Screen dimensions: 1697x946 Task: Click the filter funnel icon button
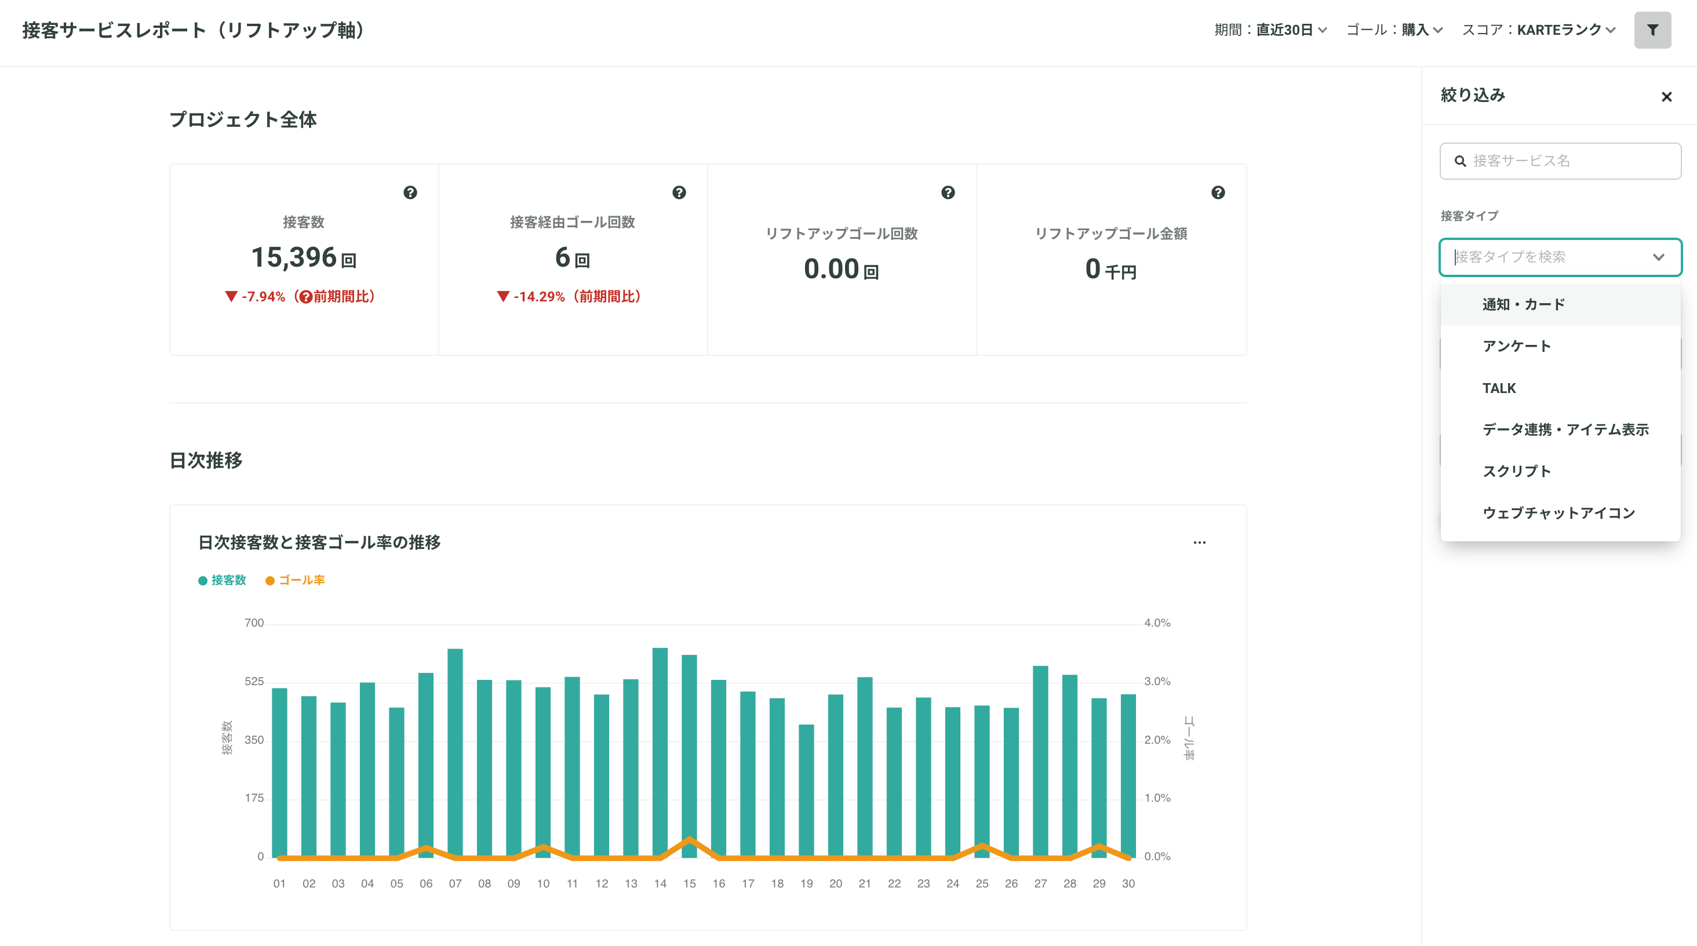coord(1652,30)
